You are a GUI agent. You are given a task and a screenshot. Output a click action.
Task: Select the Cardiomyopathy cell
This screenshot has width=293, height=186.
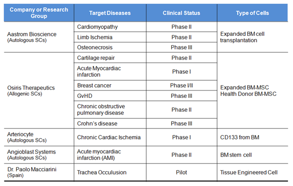pos(110,27)
